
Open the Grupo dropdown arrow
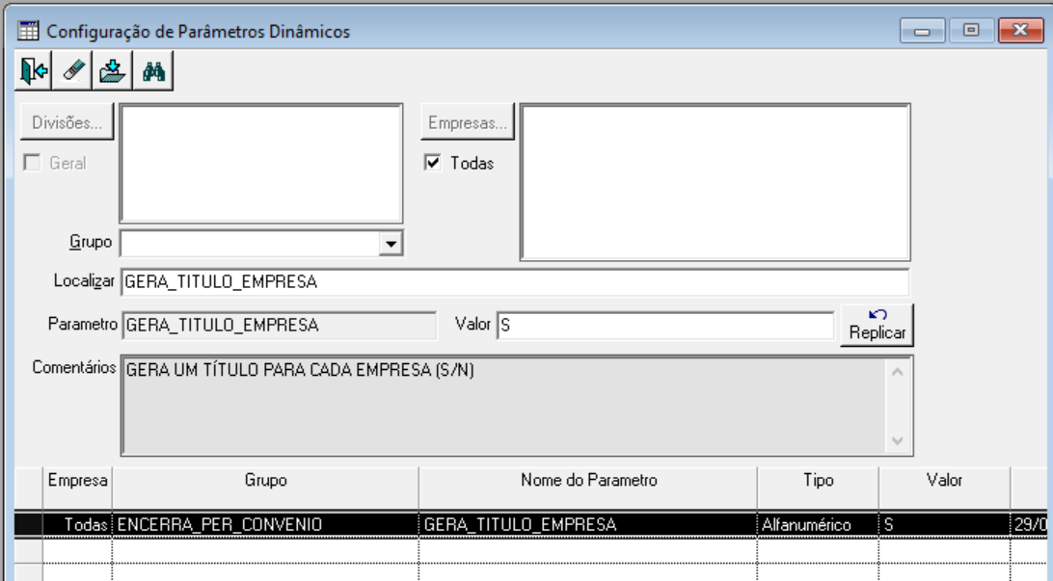click(391, 243)
